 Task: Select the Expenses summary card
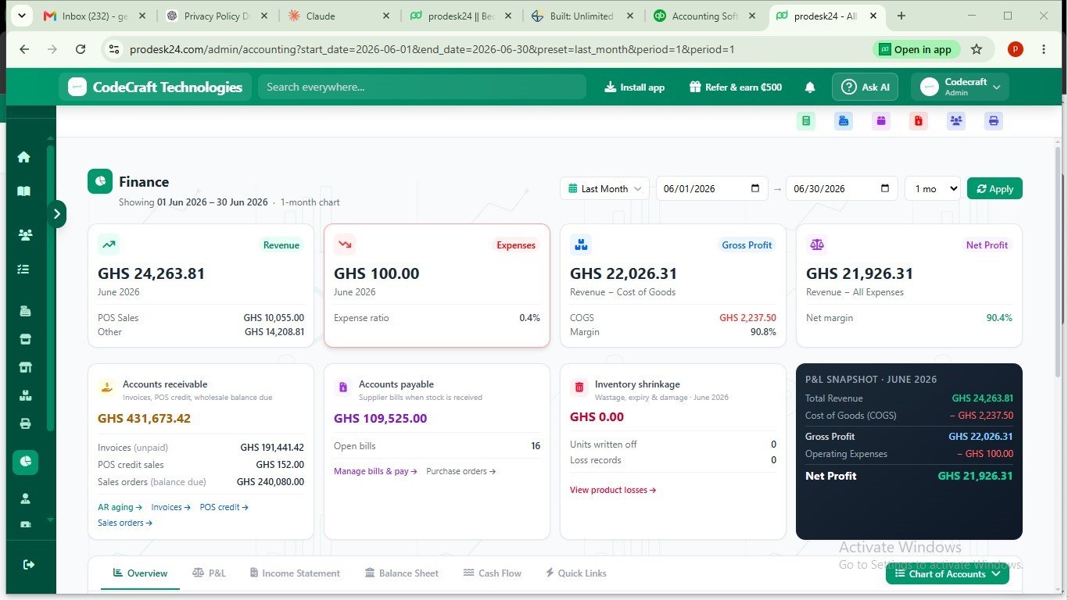(x=437, y=285)
